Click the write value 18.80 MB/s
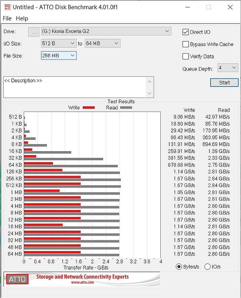The image size is (241, 298). coord(183,124)
